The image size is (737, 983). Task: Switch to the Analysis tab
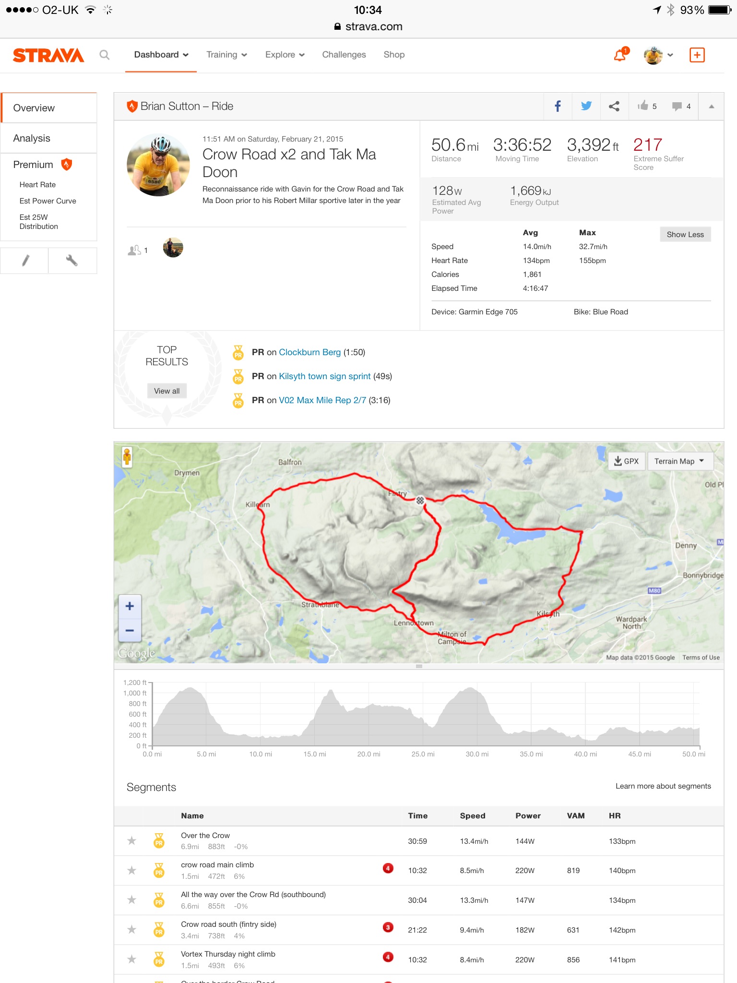32,138
